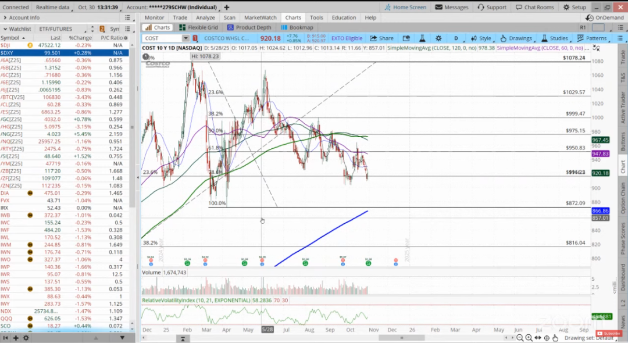Open the Watchlist gadget menu icon
This screenshot has width=628, height=343.
[x=127, y=29]
